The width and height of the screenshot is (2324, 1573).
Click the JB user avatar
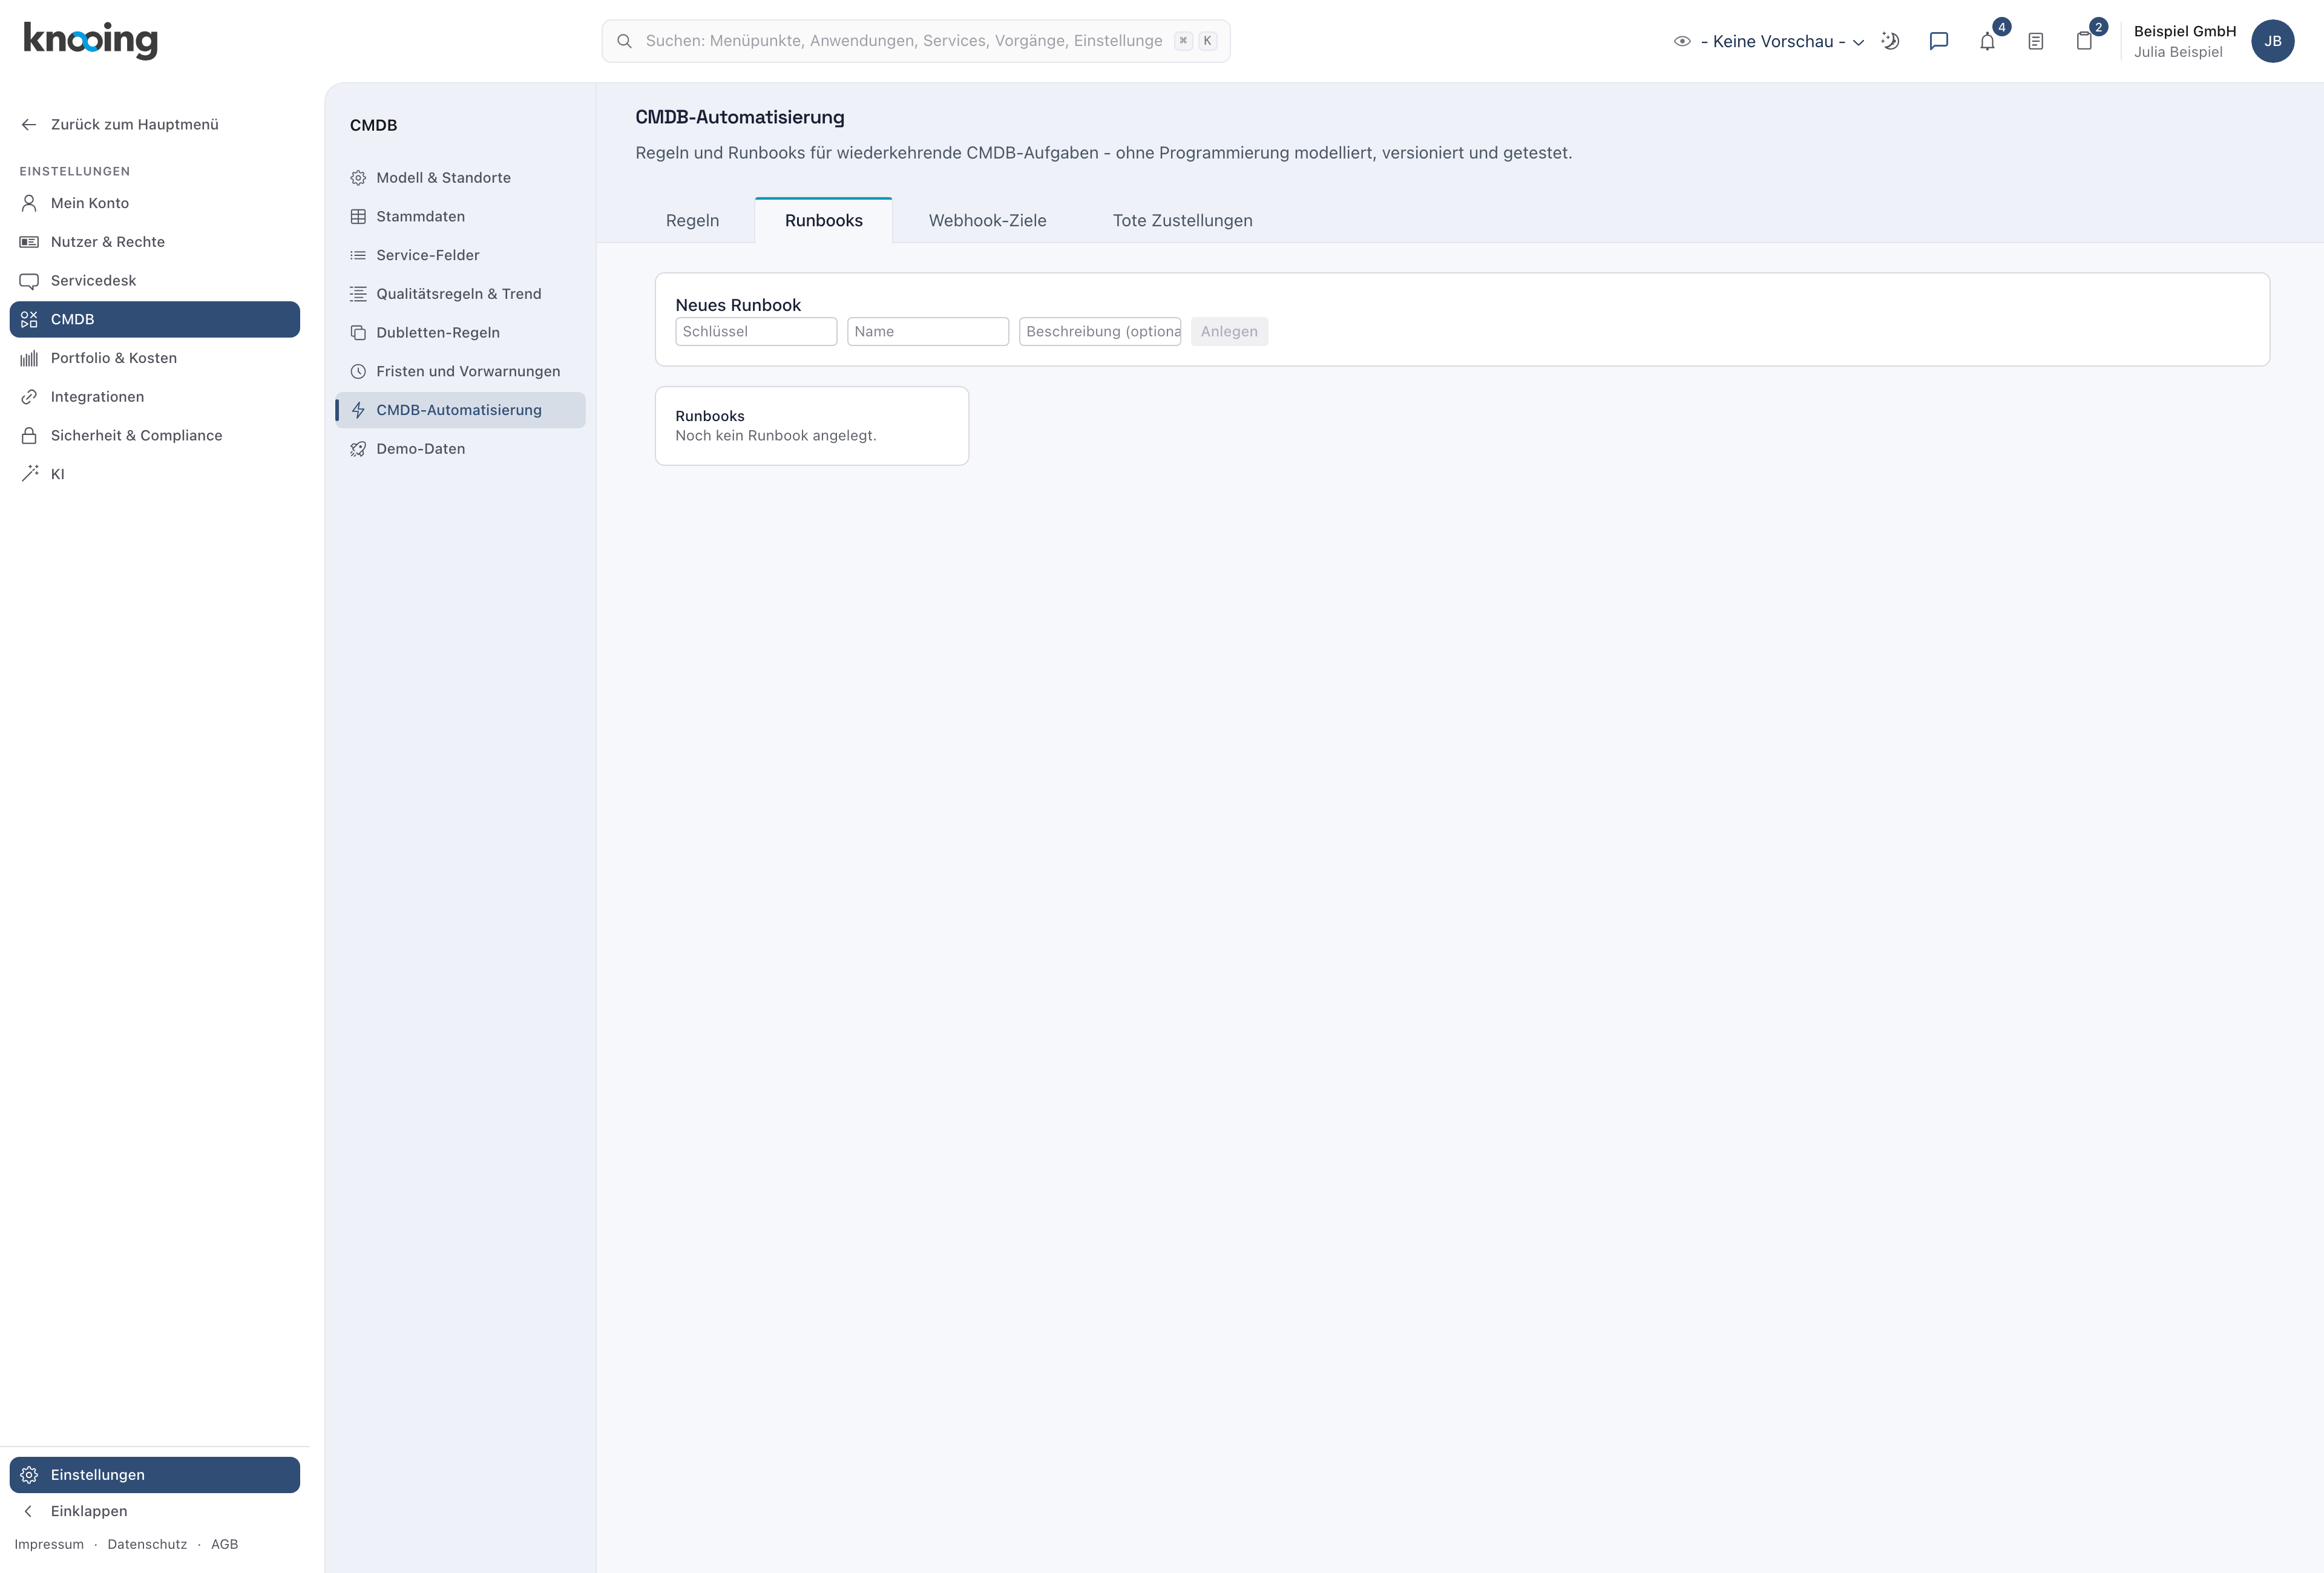pyautogui.click(x=2272, y=41)
